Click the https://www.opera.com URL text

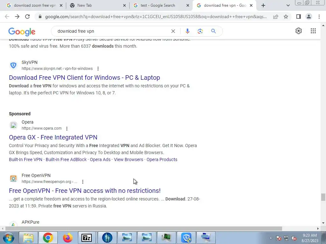click(x=42, y=128)
